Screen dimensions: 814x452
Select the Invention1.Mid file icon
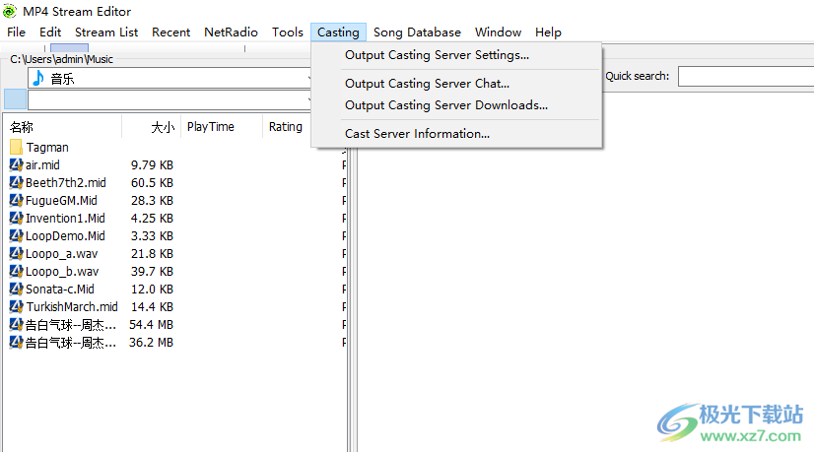(x=16, y=218)
